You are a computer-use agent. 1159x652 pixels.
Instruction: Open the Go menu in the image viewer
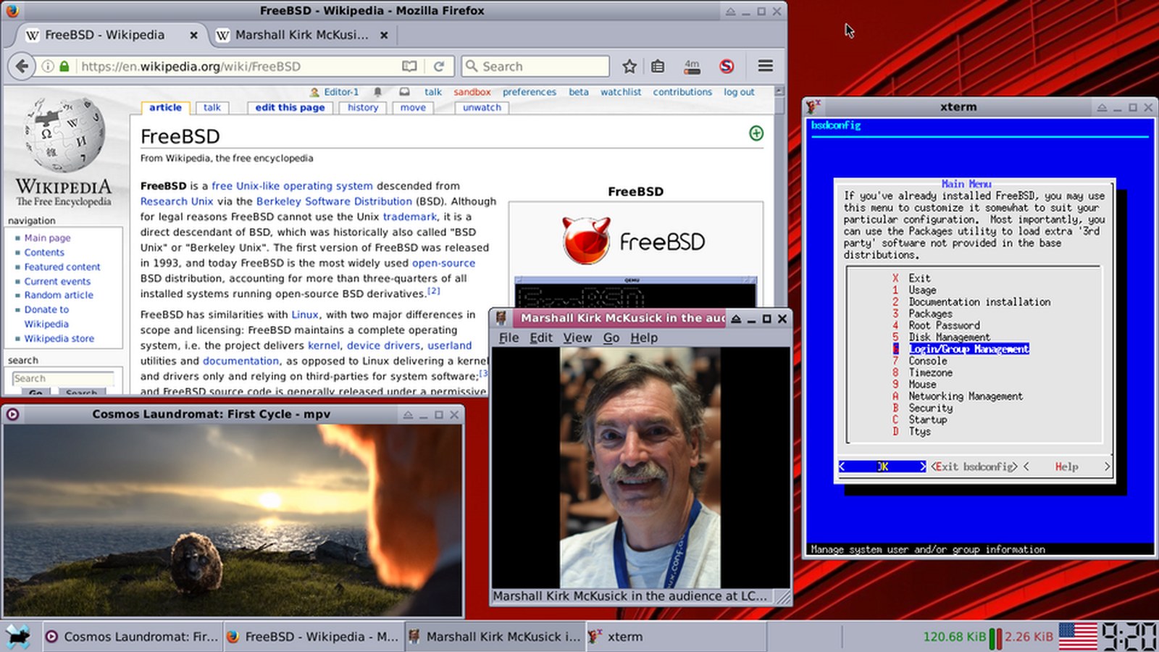click(611, 338)
